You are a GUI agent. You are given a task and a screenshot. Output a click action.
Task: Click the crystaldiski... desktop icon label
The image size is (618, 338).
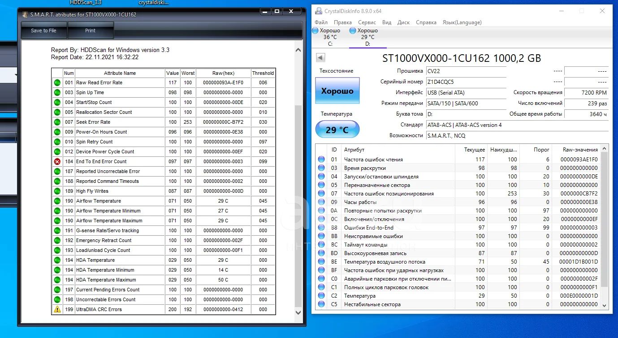coord(154,2)
